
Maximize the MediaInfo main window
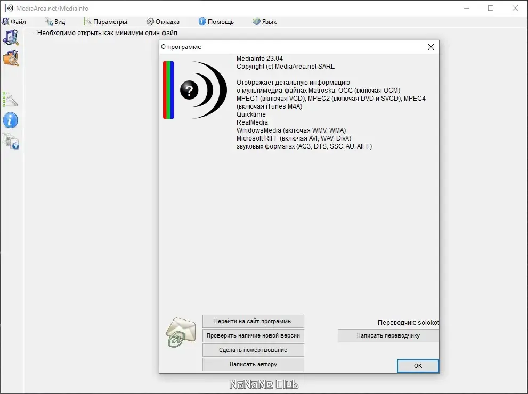tap(491, 8)
